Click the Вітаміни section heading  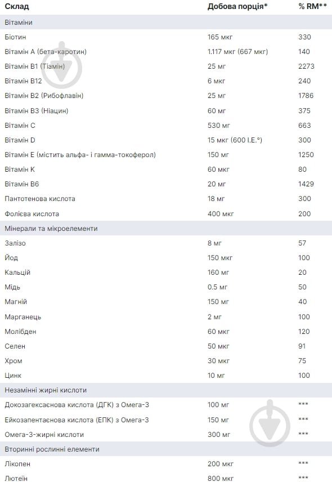[19, 23]
